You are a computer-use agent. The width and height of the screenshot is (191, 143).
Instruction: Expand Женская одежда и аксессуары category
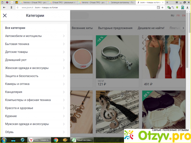pos(35,68)
